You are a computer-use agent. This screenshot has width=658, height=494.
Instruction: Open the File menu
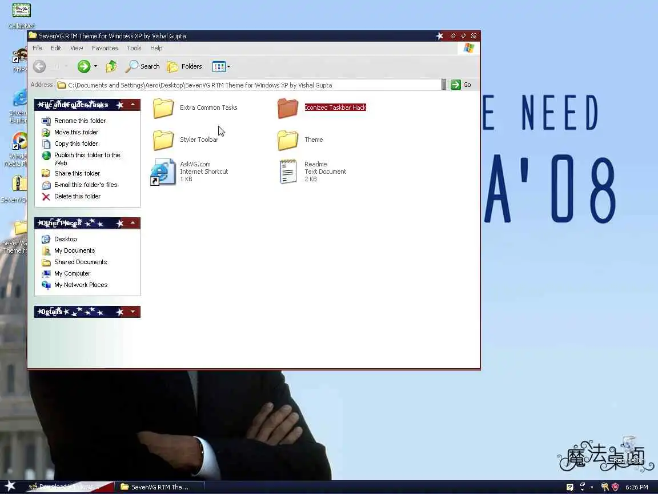point(37,48)
